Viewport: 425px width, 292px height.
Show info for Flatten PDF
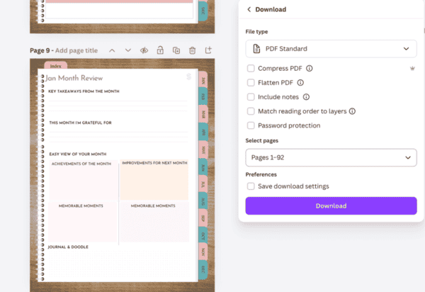click(x=300, y=83)
